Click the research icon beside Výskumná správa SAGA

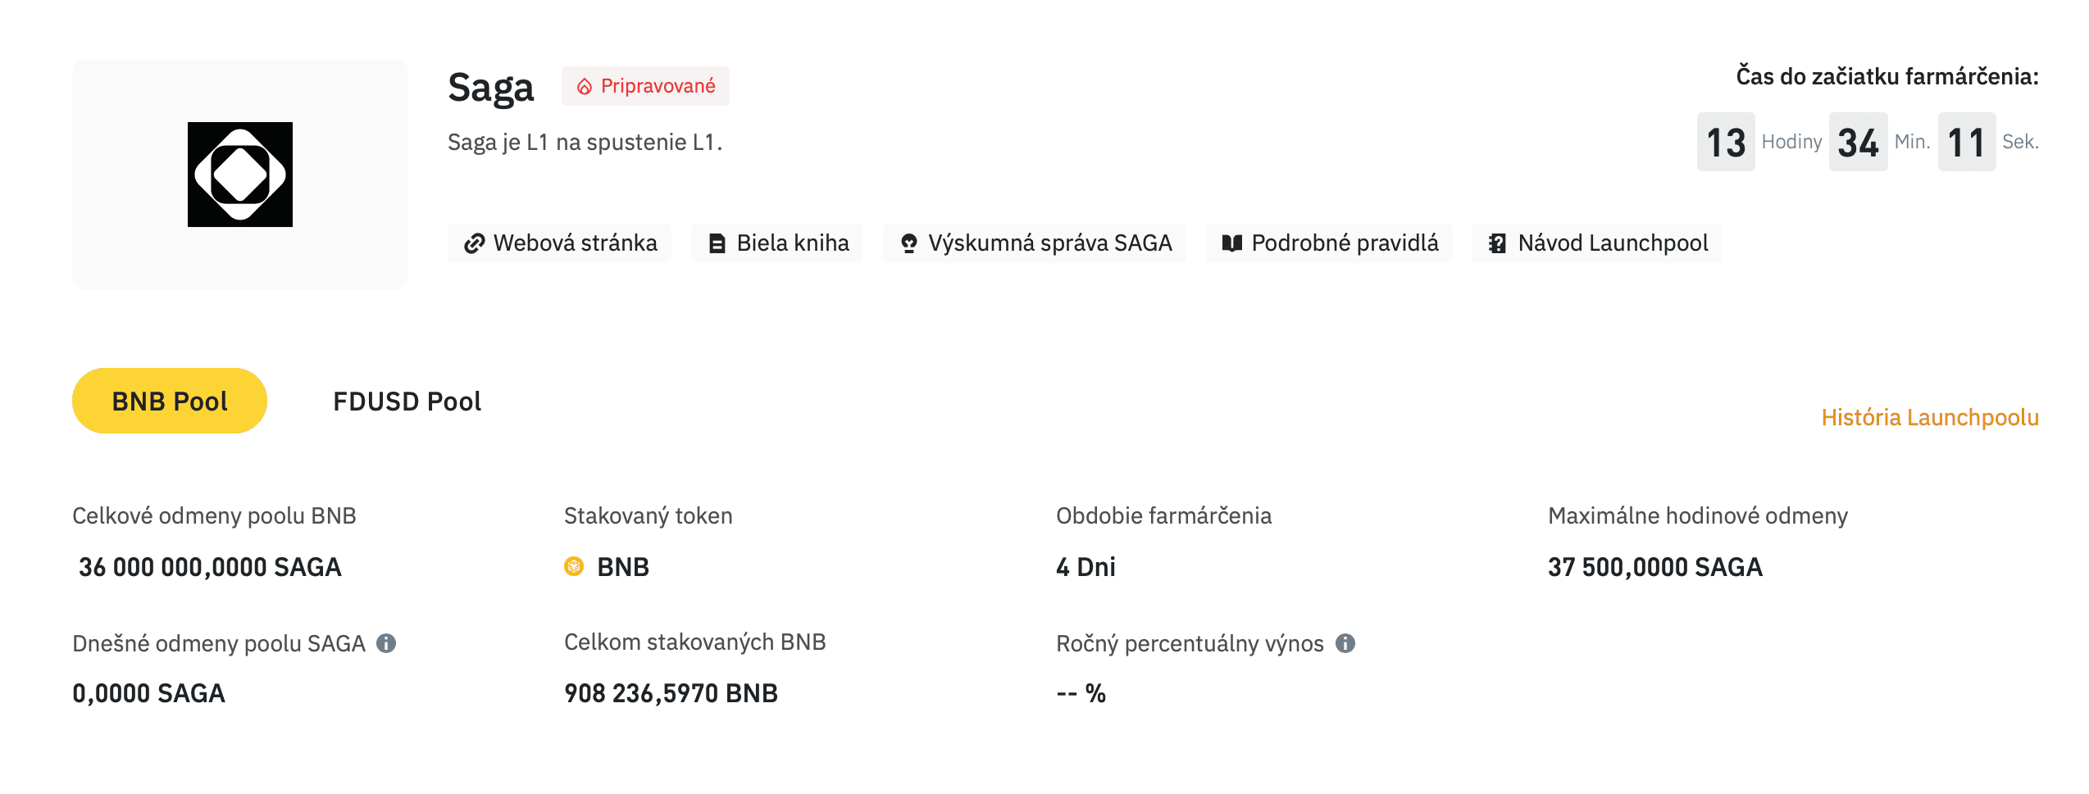(908, 243)
